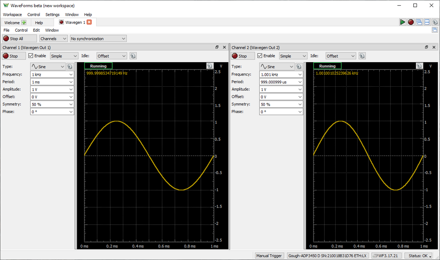Open Channel 2 Phase 0° dropdown

tap(281, 112)
